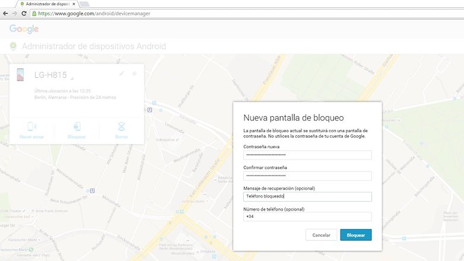Click the 'Administrador de dispositivos Android' title
Viewport: 464px width, 261px height.
94,46
